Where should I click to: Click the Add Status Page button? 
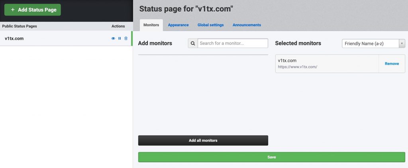point(33,10)
